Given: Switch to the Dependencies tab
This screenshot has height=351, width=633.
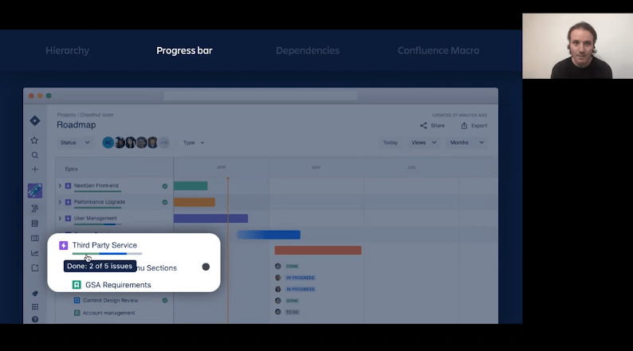Looking at the screenshot, I should [307, 51].
